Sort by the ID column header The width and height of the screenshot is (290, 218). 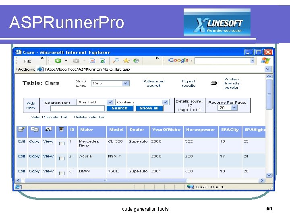point(72,130)
